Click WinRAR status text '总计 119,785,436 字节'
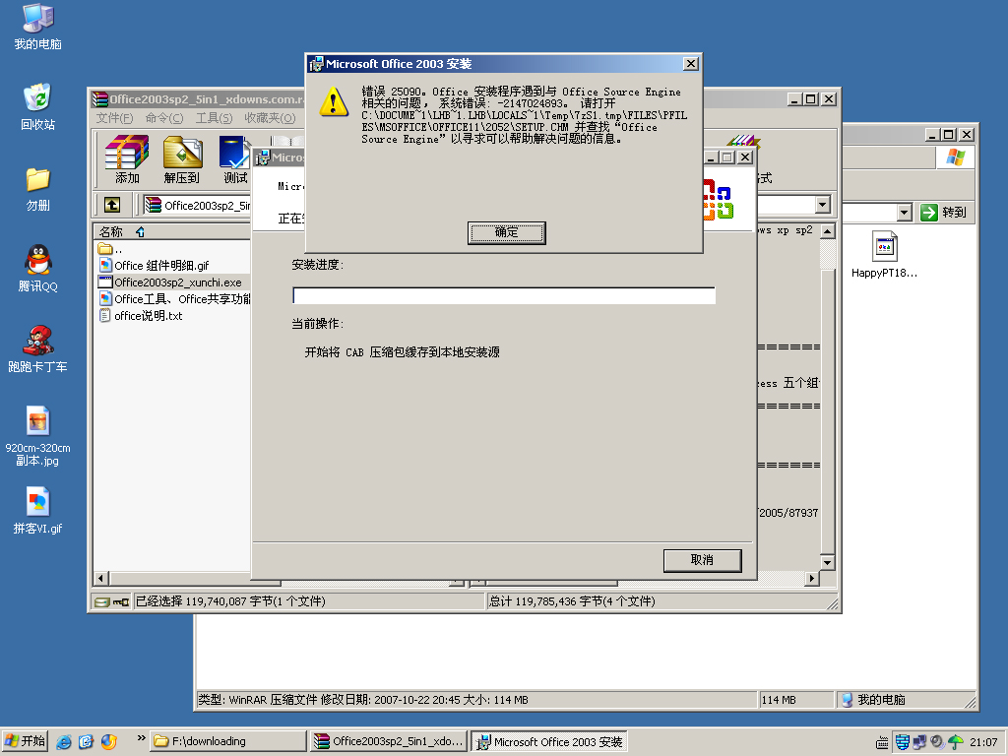 (x=572, y=601)
